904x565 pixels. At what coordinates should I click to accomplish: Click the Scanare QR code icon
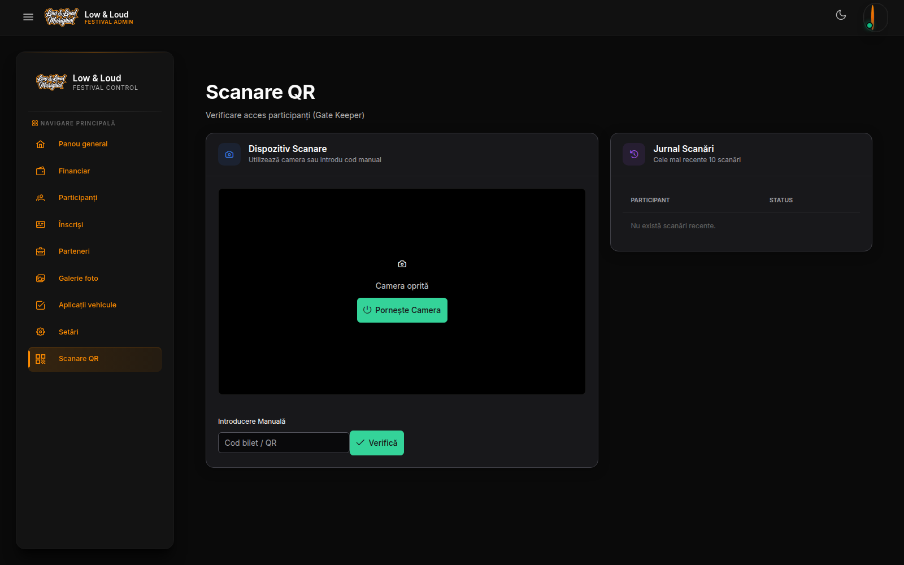tap(41, 359)
